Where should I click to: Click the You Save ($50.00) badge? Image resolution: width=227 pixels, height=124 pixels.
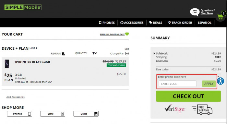point(116,65)
